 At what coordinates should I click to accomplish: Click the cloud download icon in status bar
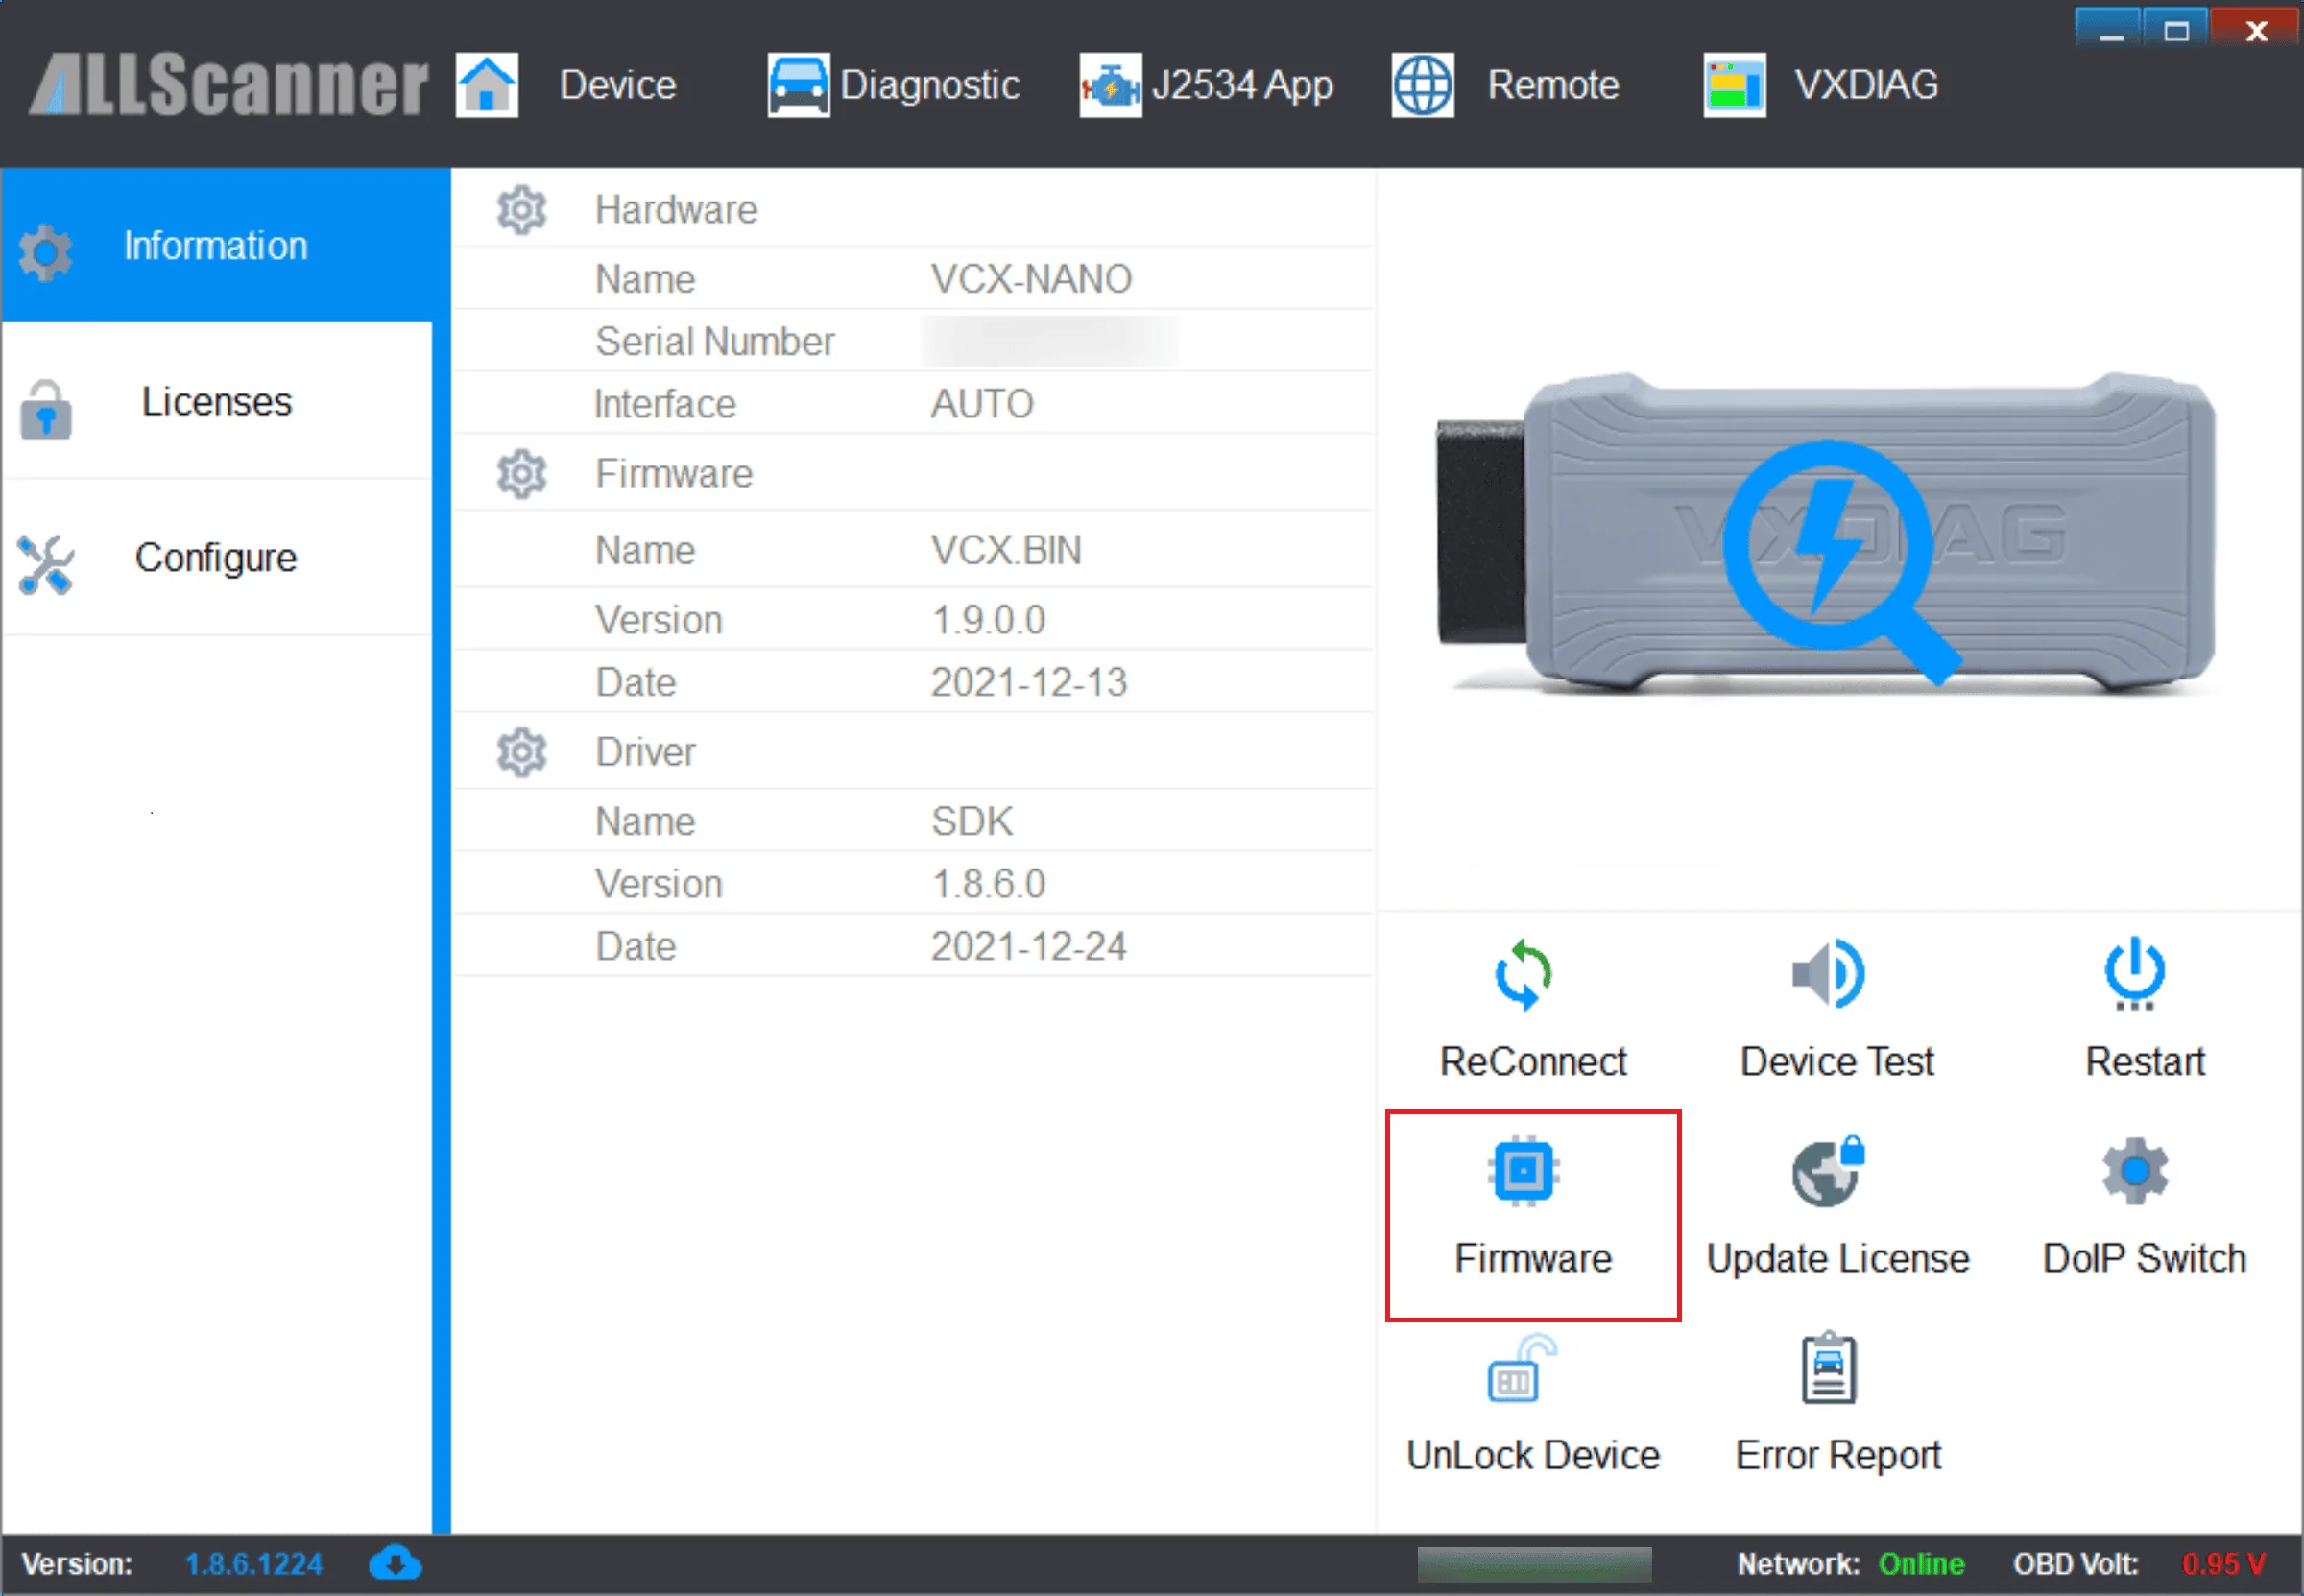[395, 1563]
